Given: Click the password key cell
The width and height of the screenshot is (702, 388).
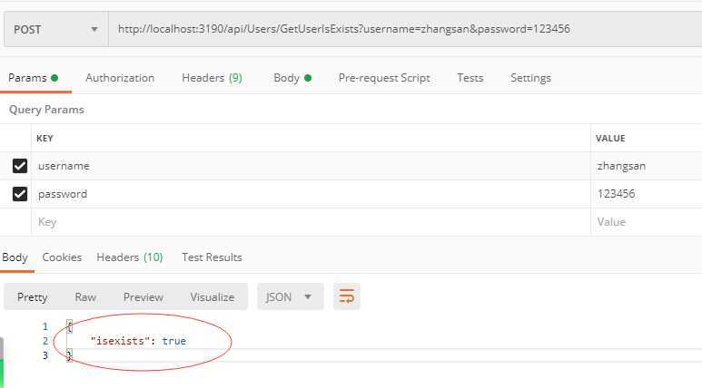Looking at the screenshot, I should (x=311, y=194).
